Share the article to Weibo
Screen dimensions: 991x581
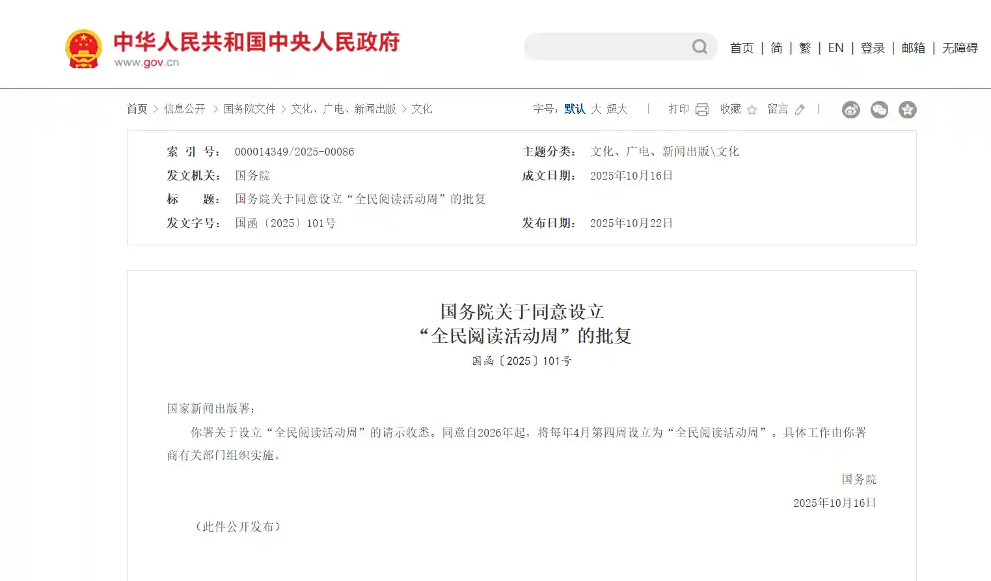click(850, 109)
